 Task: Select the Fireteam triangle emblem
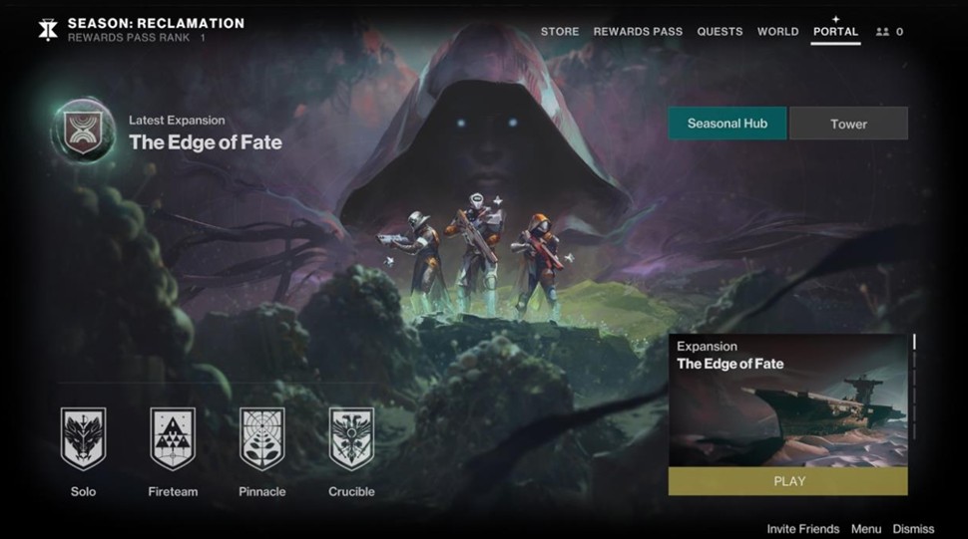(173, 438)
